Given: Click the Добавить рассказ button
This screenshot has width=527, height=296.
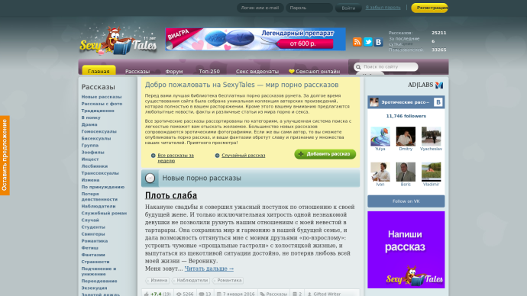Looking at the screenshot, I should tap(325, 154).
